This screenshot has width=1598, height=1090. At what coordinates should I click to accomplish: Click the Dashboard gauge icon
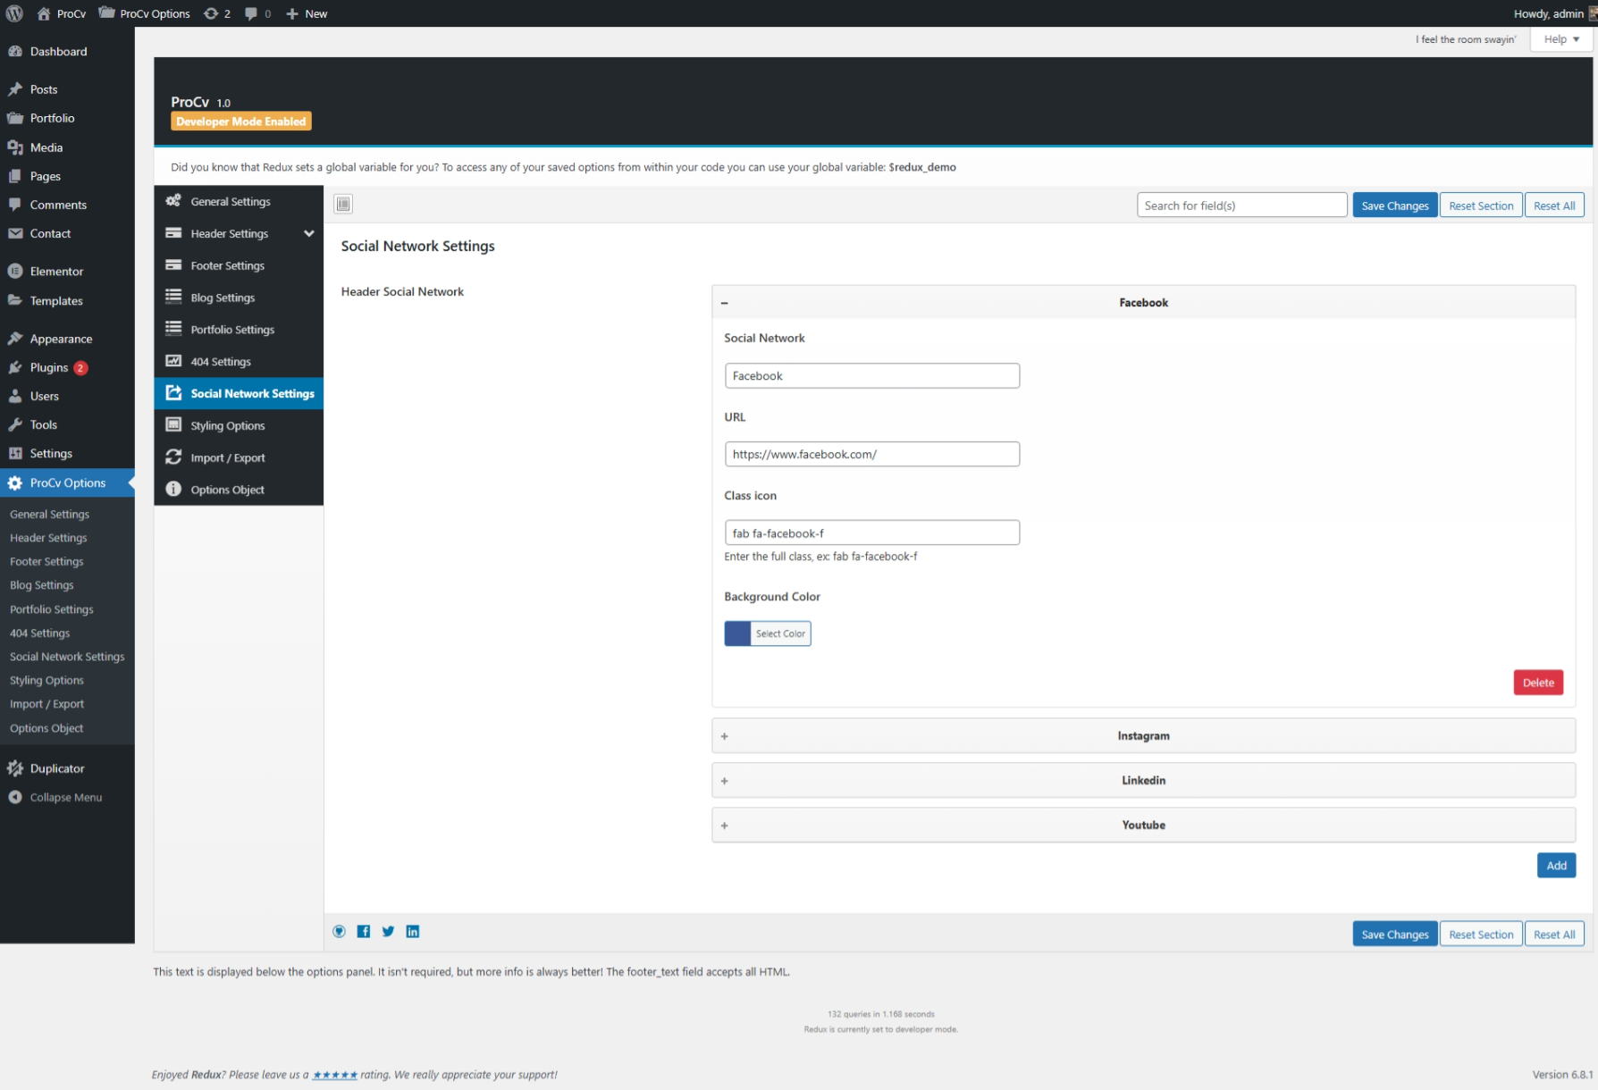click(x=15, y=51)
